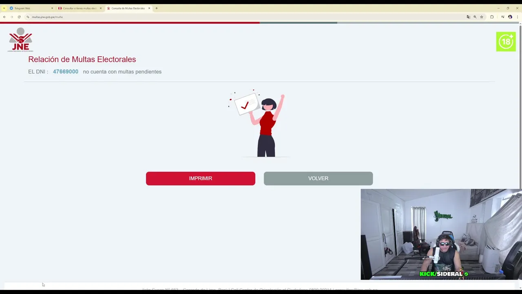Close the Telegram Web tab
Viewport: 522px width, 294px height.
tap(52, 8)
